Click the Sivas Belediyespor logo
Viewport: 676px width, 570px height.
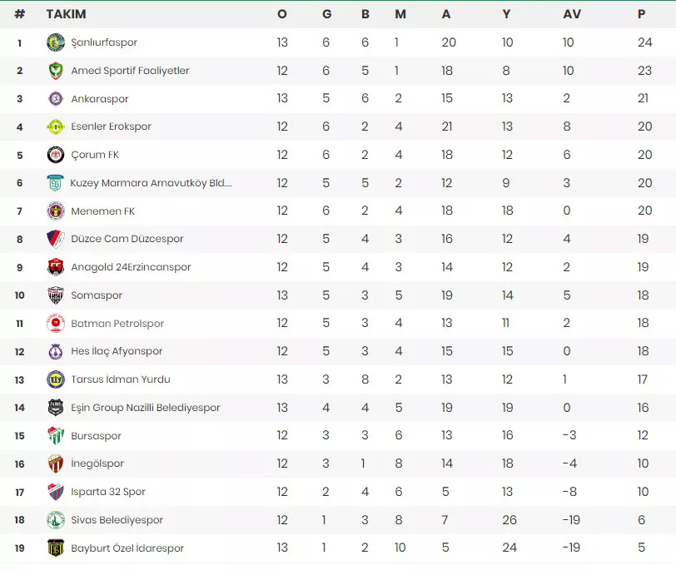[56, 520]
